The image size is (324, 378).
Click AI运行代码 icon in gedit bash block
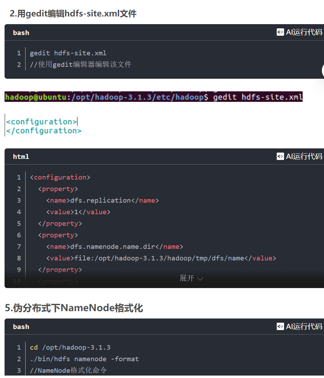point(280,32)
